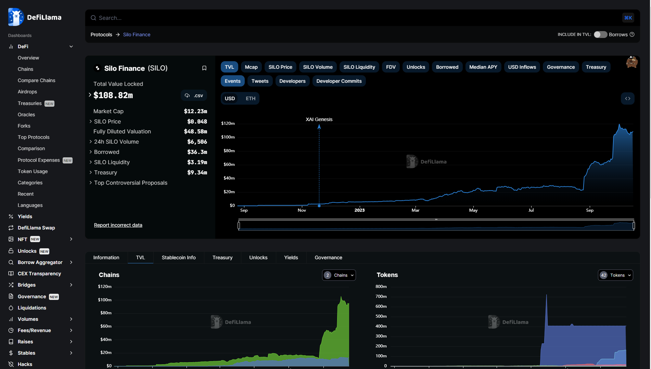Expand the Borrowed row

click(91, 152)
